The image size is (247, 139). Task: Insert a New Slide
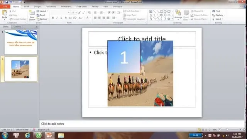click(x=32, y=15)
